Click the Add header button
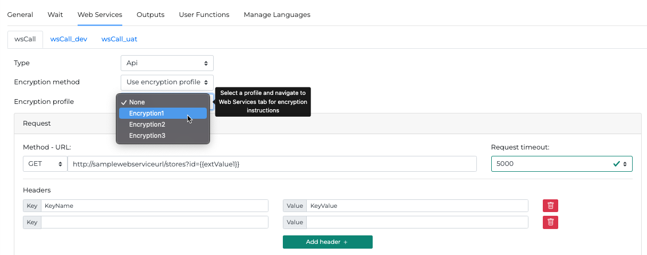The width and height of the screenshot is (647, 255). [327, 242]
